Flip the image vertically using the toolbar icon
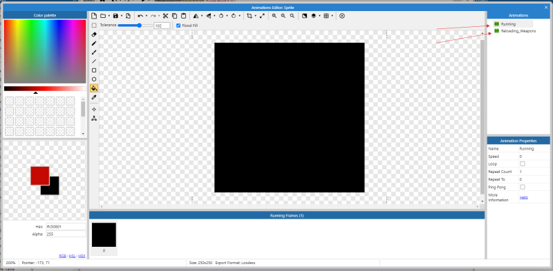 pos(209,16)
